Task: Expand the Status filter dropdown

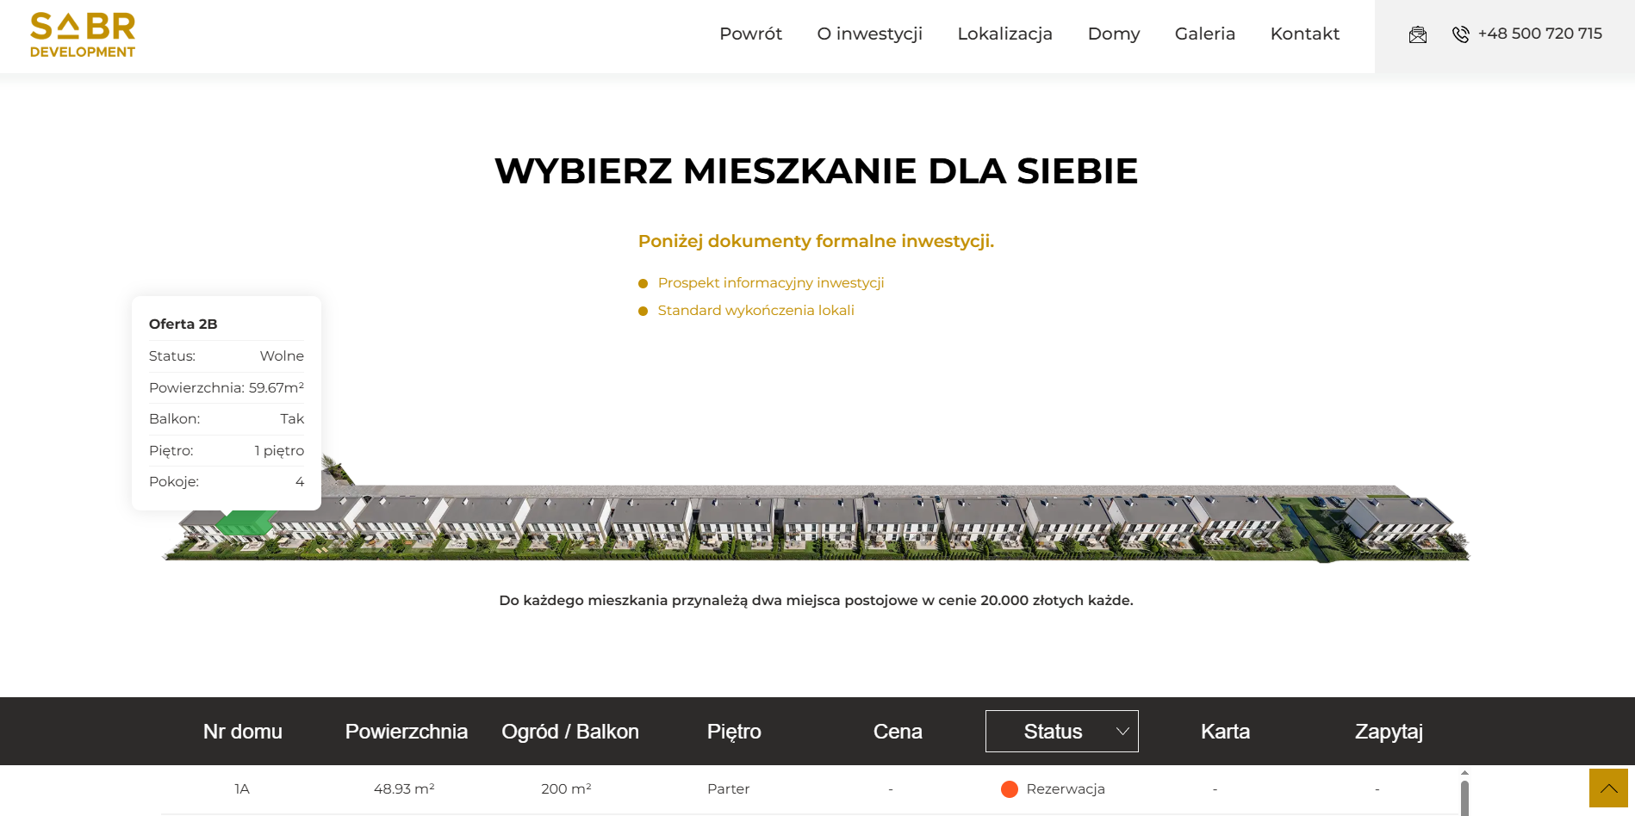Action: point(1061,731)
